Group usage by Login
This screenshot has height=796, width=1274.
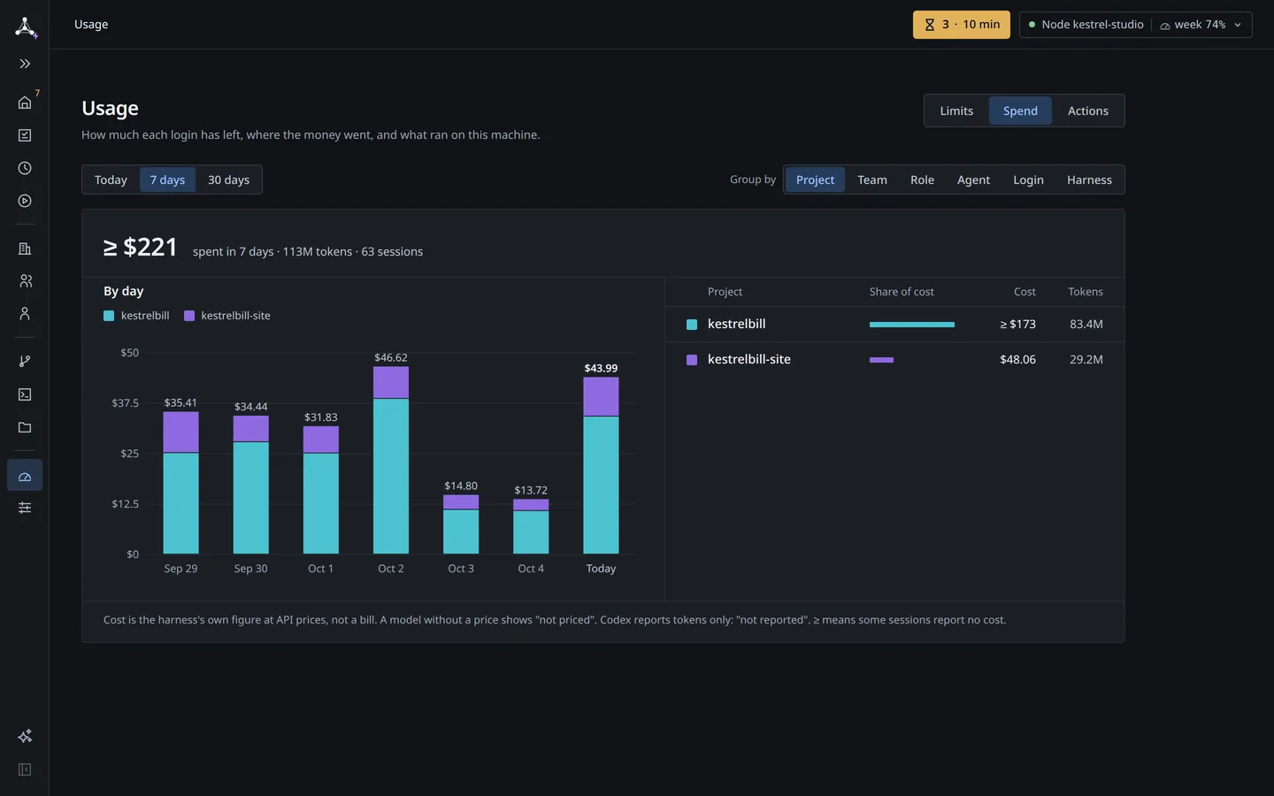1028,180
